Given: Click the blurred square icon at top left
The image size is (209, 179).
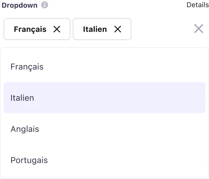Looking at the screenshot, I should [45, 6].
